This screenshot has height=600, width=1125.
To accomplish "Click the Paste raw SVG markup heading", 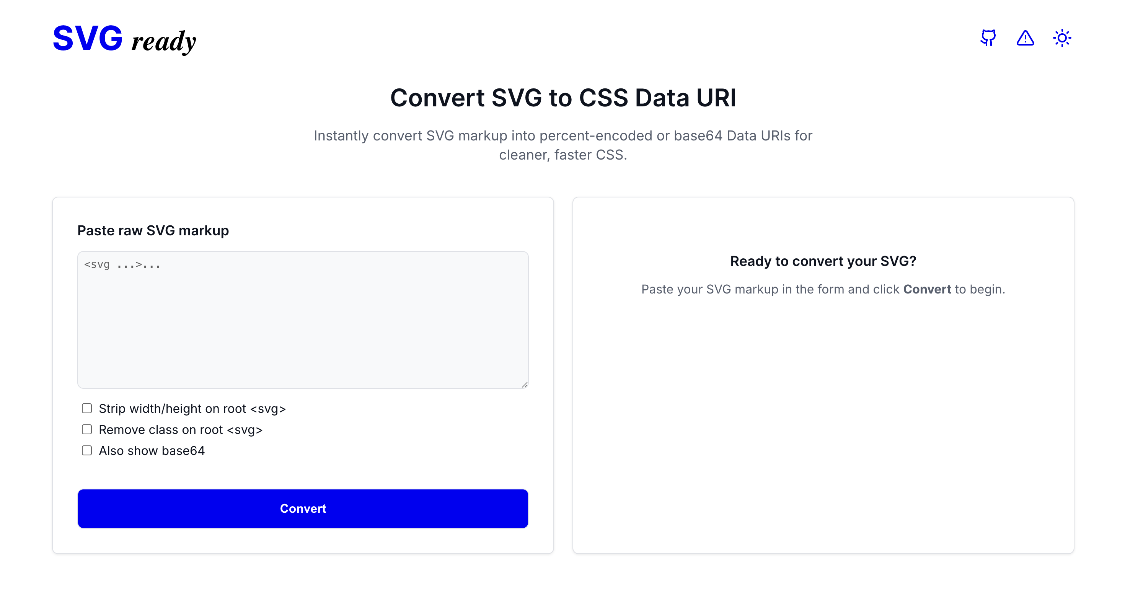I will pyautogui.click(x=153, y=230).
